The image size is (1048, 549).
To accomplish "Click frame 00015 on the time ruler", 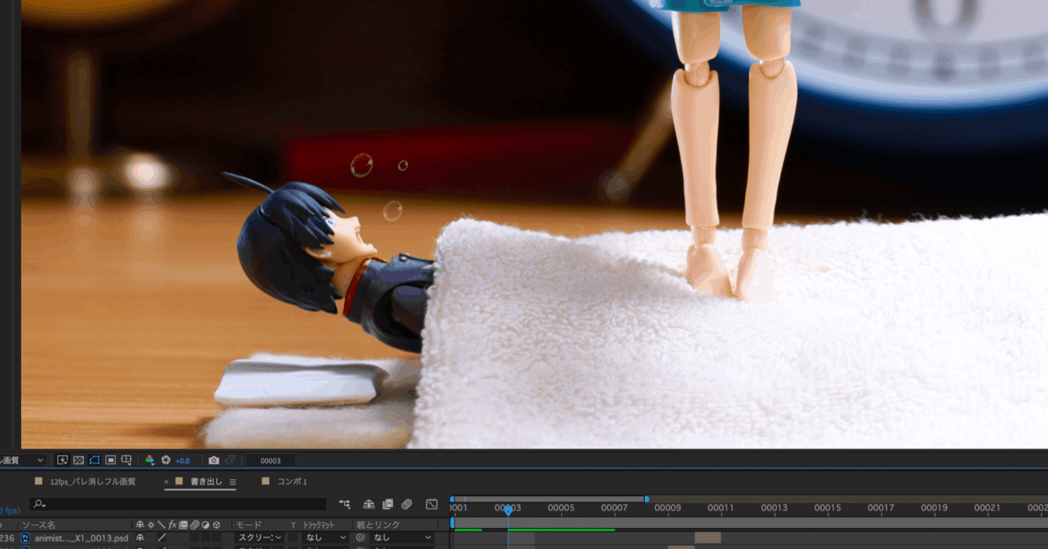I will [x=827, y=508].
